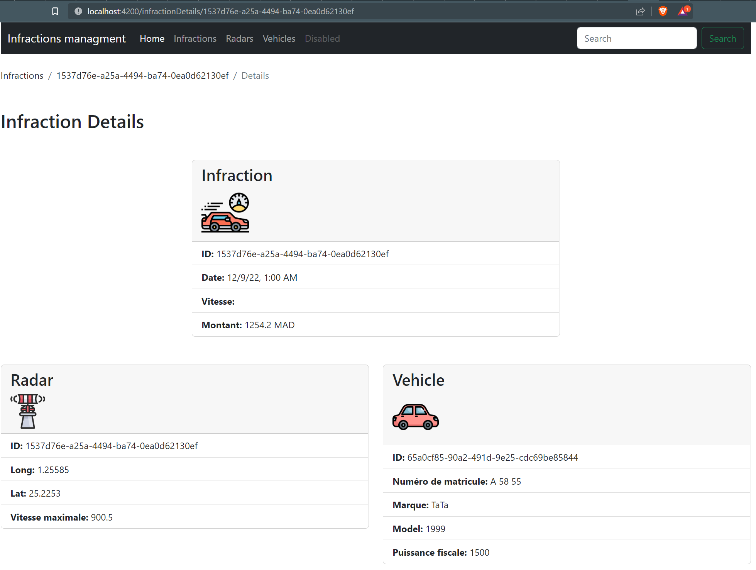
Task: Click the Infraction ID row
Action: pos(375,254)
